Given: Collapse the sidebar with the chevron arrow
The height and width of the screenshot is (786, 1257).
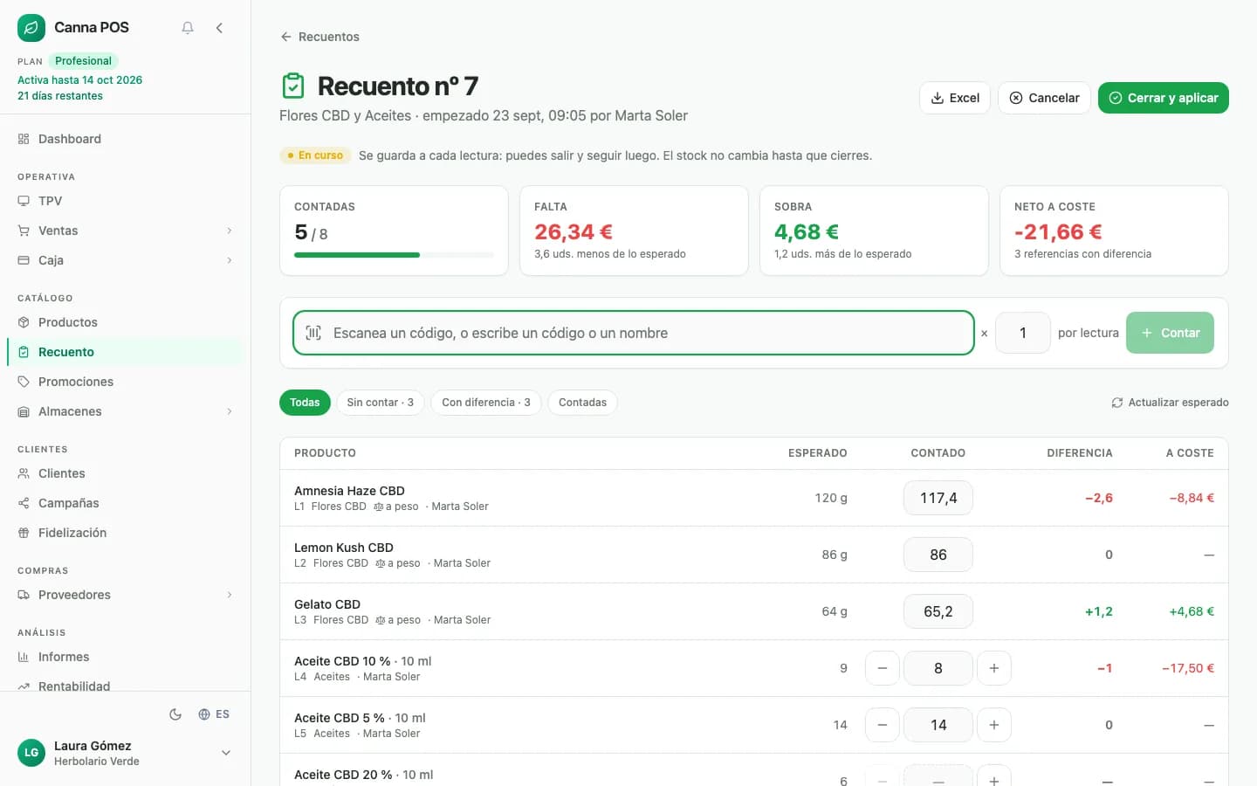Looking at the screenshot, I should [219, 28].
